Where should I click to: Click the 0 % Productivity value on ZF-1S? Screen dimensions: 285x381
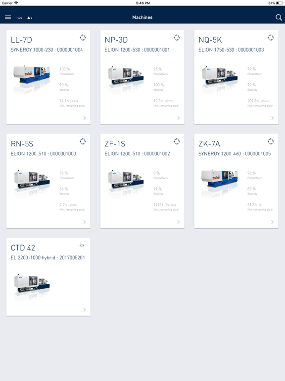(156, 173)
